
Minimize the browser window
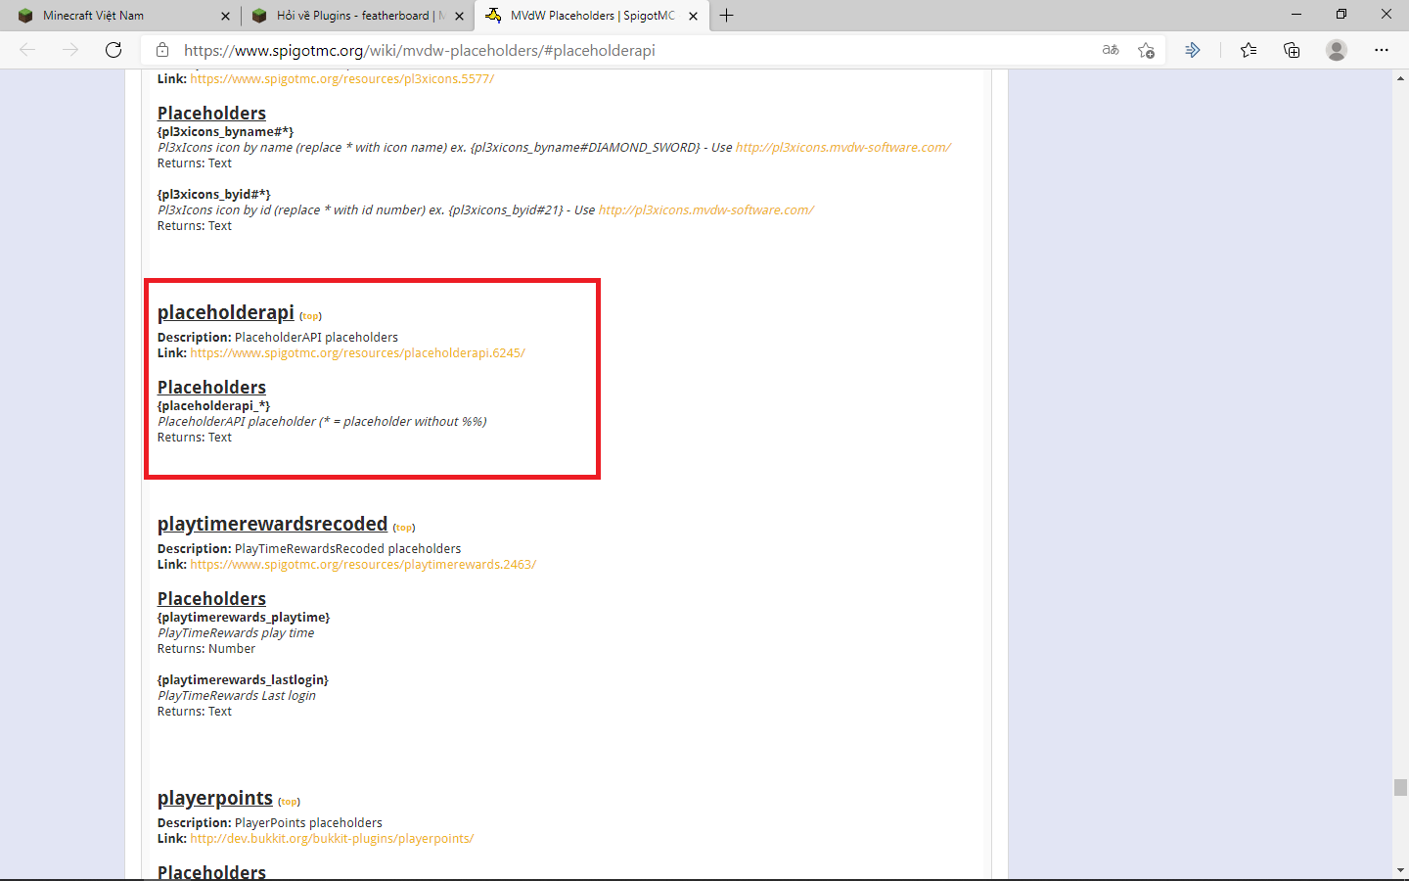click(x=1296, y=15)
